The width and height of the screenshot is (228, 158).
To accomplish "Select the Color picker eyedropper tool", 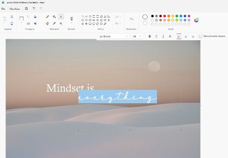I will [54, 23].
